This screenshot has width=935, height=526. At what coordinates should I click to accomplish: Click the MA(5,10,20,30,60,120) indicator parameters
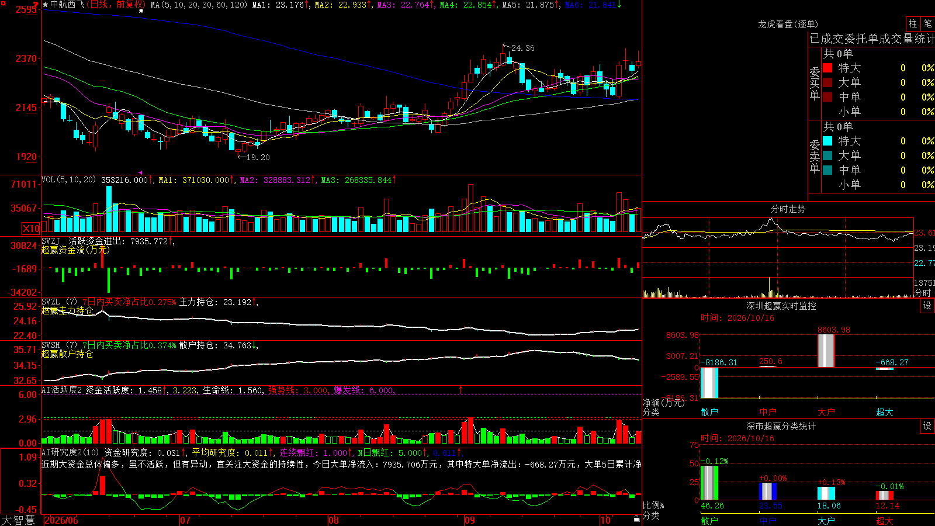(199, 5)
